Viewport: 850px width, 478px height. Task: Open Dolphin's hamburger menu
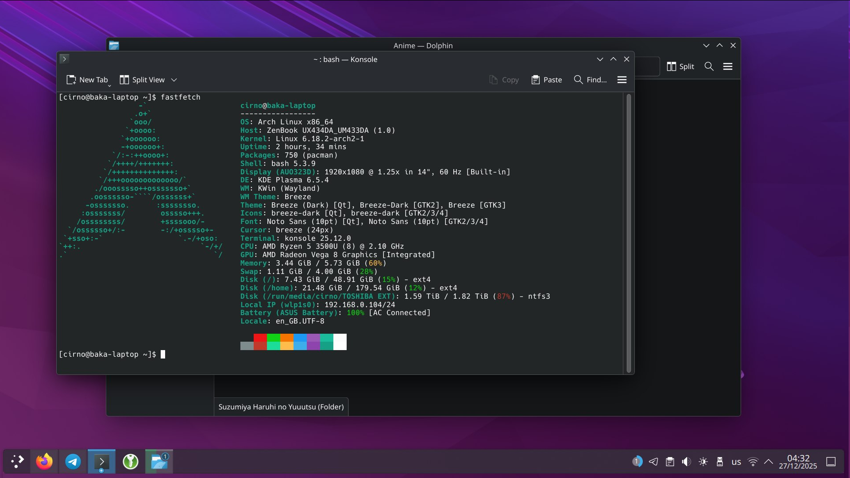[728, 66]
